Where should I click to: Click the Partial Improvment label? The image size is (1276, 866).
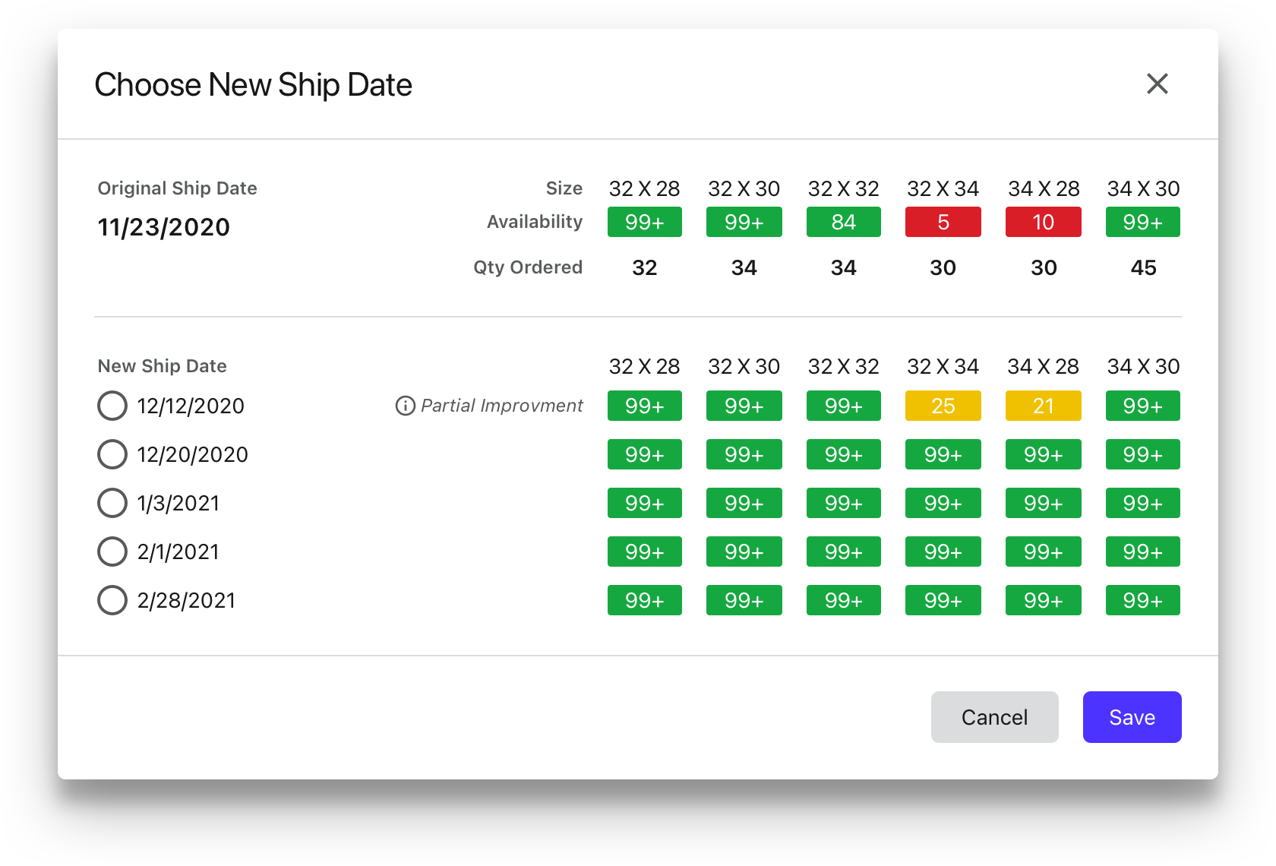[501, 406]
